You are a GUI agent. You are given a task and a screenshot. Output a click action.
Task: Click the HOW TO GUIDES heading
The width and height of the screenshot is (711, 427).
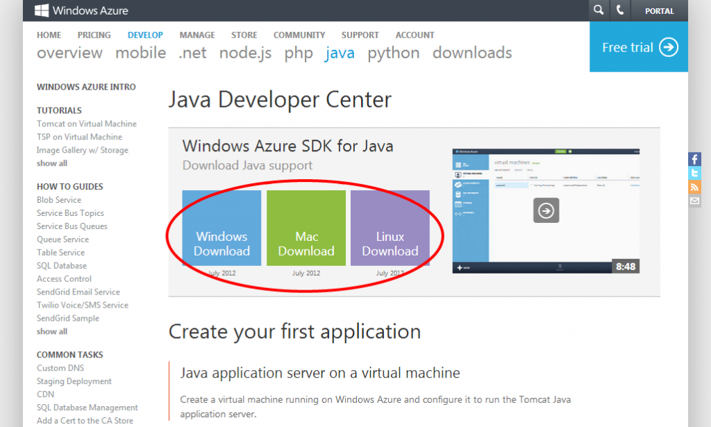tap(70, 186)
